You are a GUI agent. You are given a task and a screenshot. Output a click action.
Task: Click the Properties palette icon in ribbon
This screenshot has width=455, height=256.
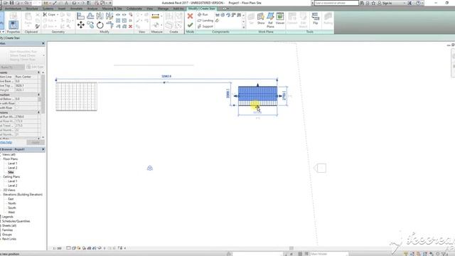coord(13,25)
